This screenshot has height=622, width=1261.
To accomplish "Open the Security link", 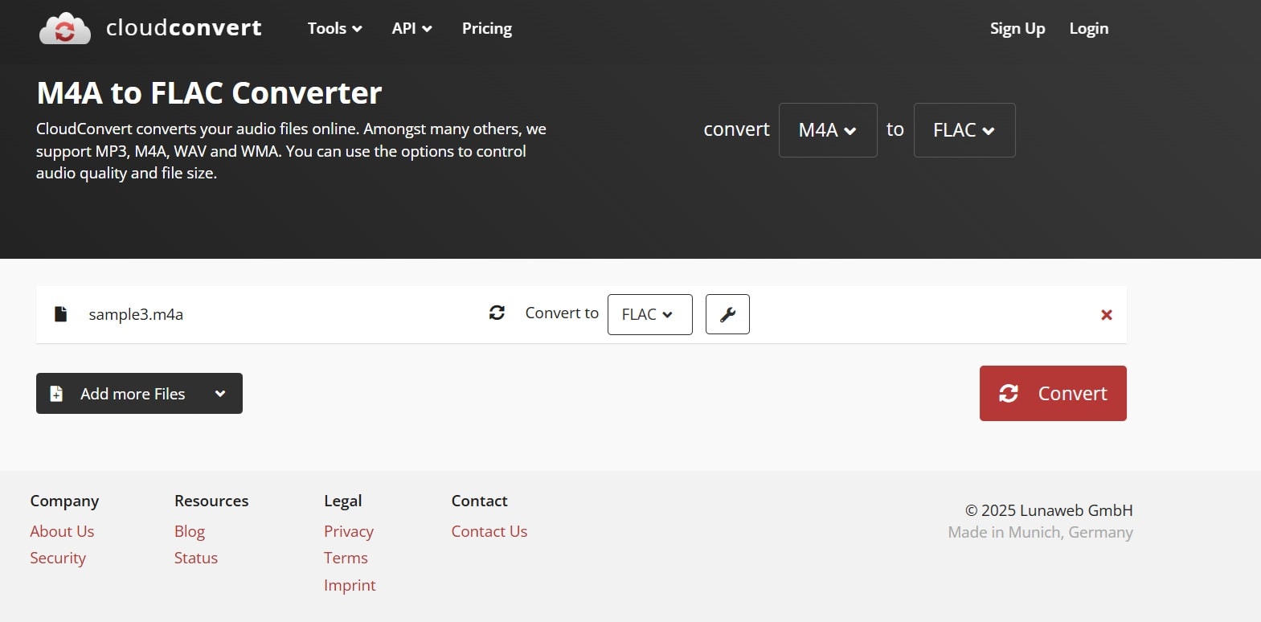I will (x=58, y=558).
